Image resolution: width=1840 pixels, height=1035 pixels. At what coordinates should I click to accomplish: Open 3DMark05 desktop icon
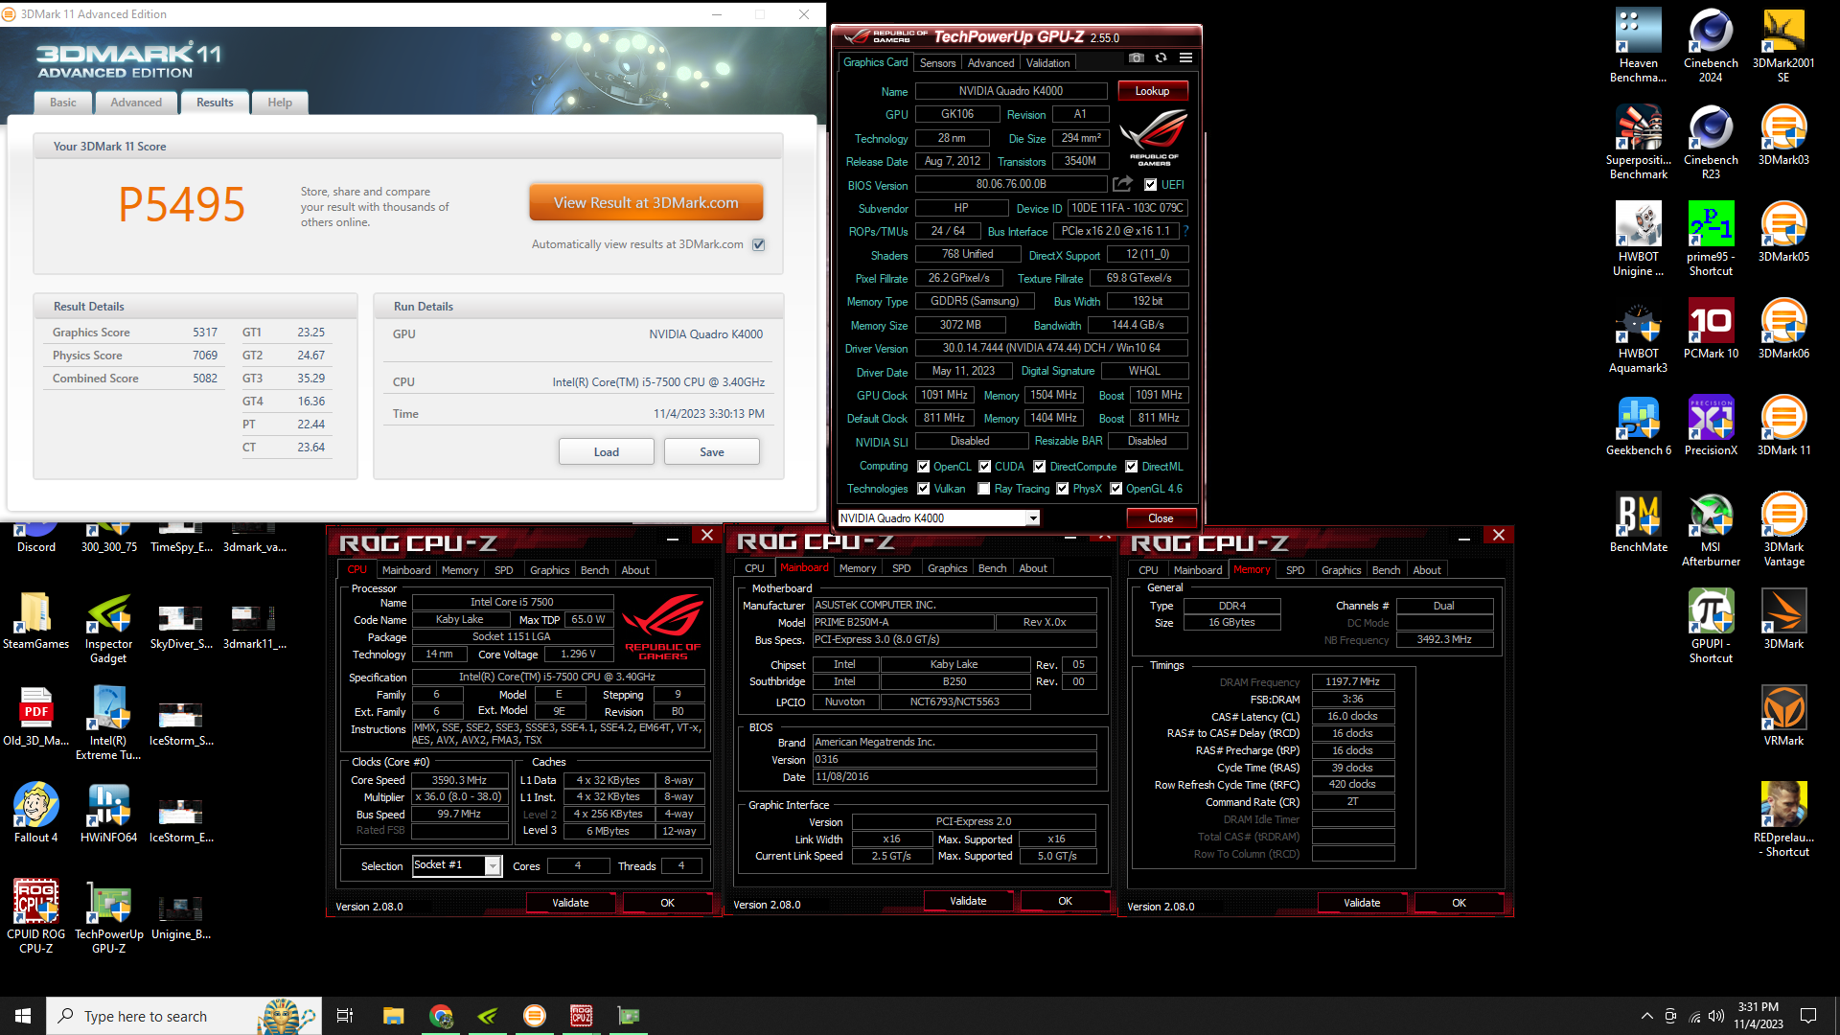(x=1783, y=232)
